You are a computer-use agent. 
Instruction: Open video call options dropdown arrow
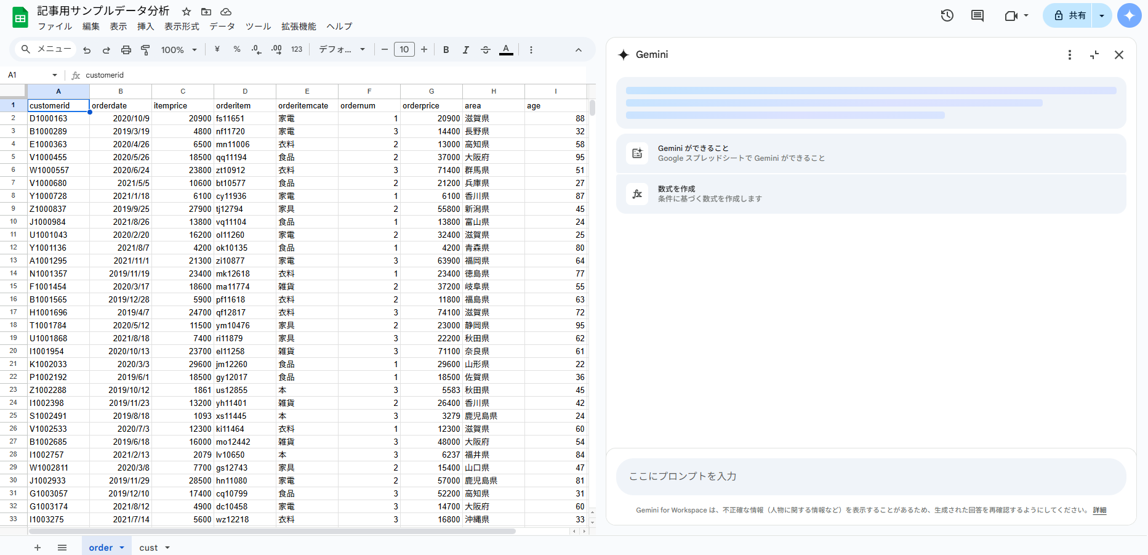click(1026, 15)
